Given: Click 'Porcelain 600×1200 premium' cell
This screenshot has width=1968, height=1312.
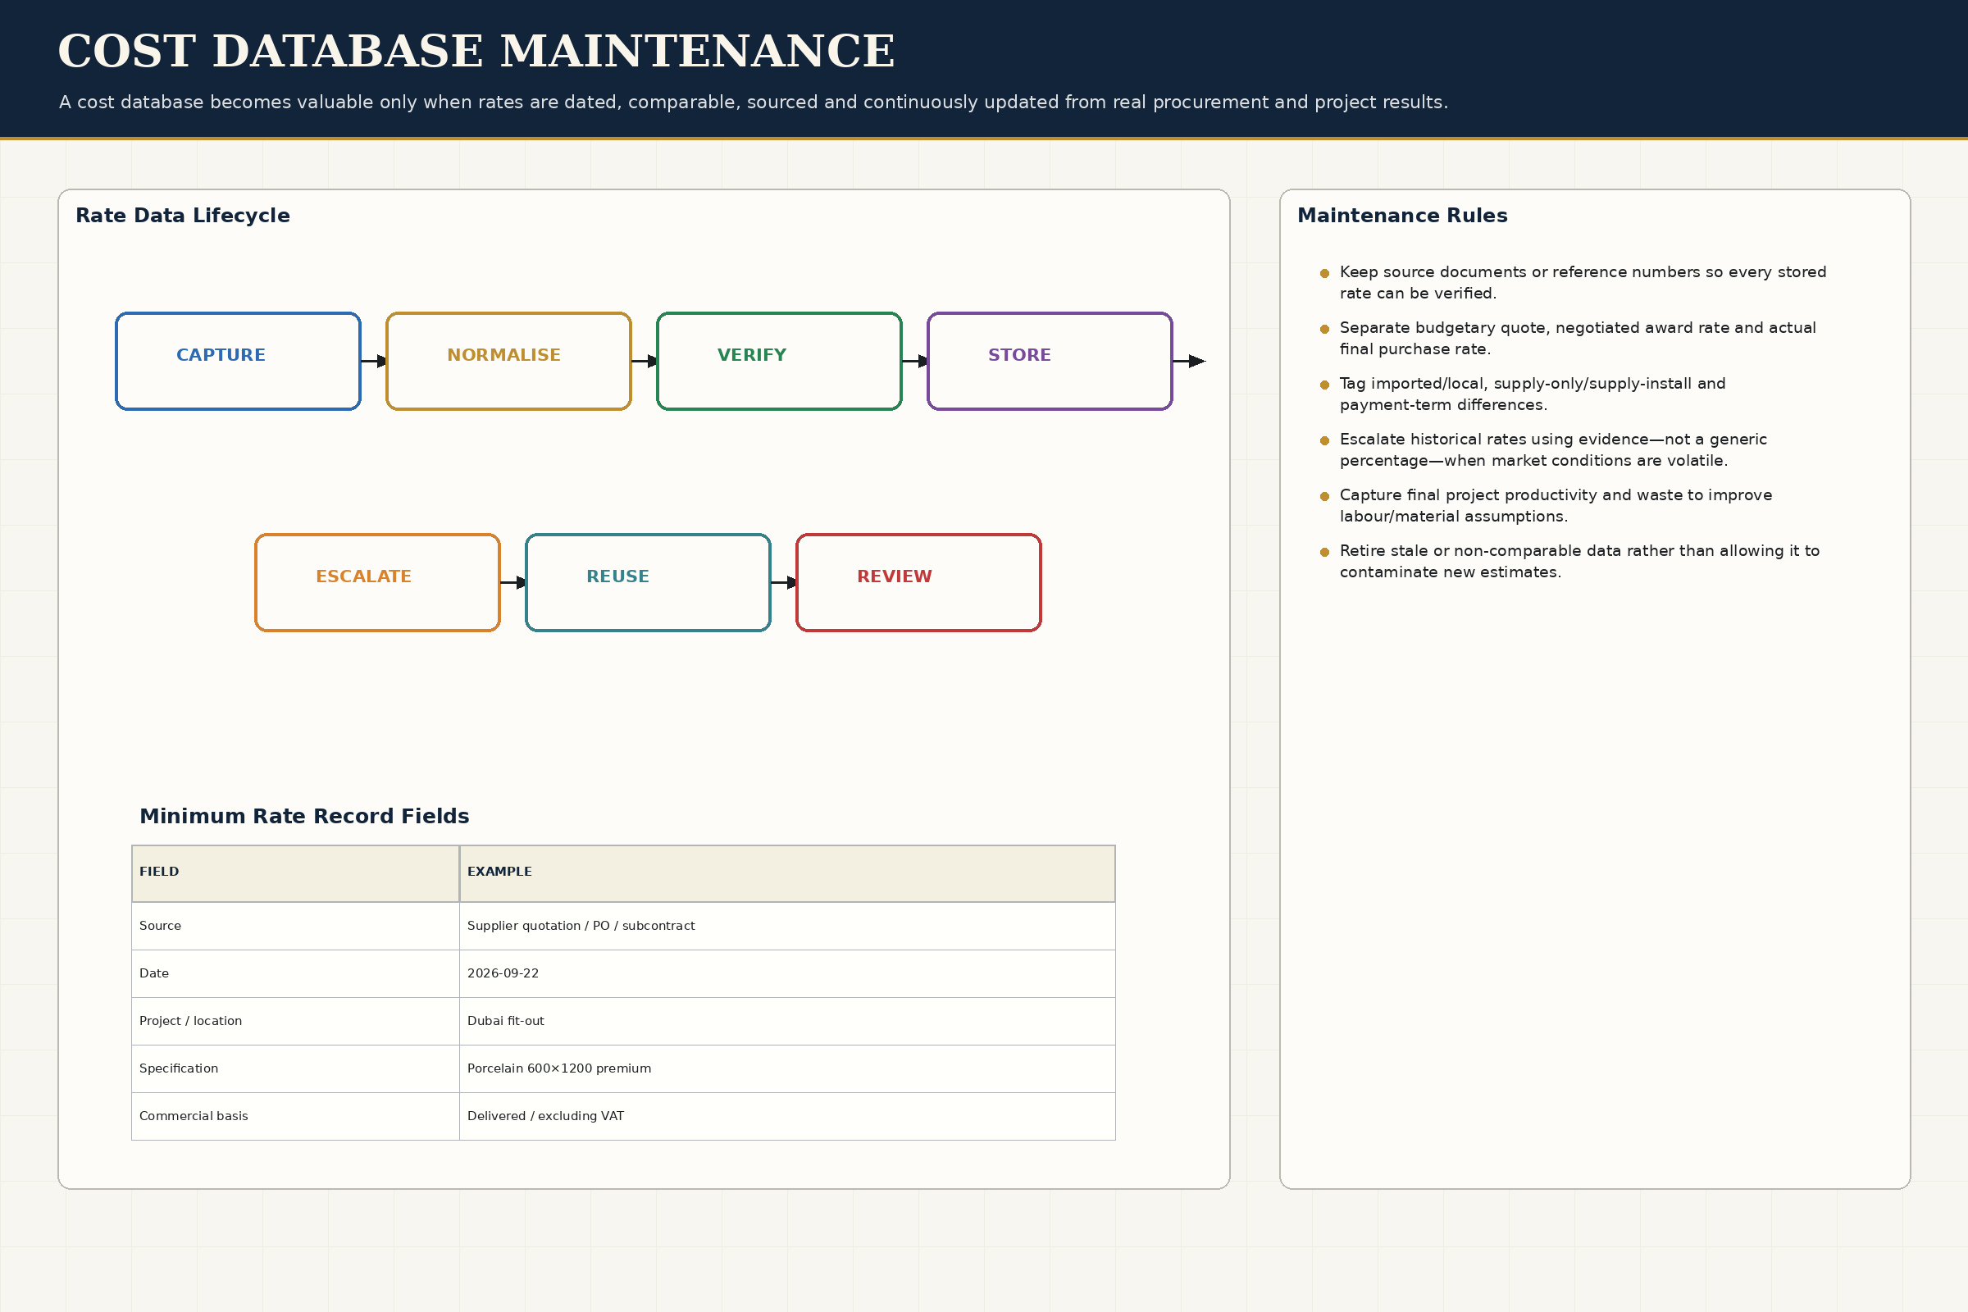Looking at the screenshot, I should pyautogui.click(x=787, y=1069).
